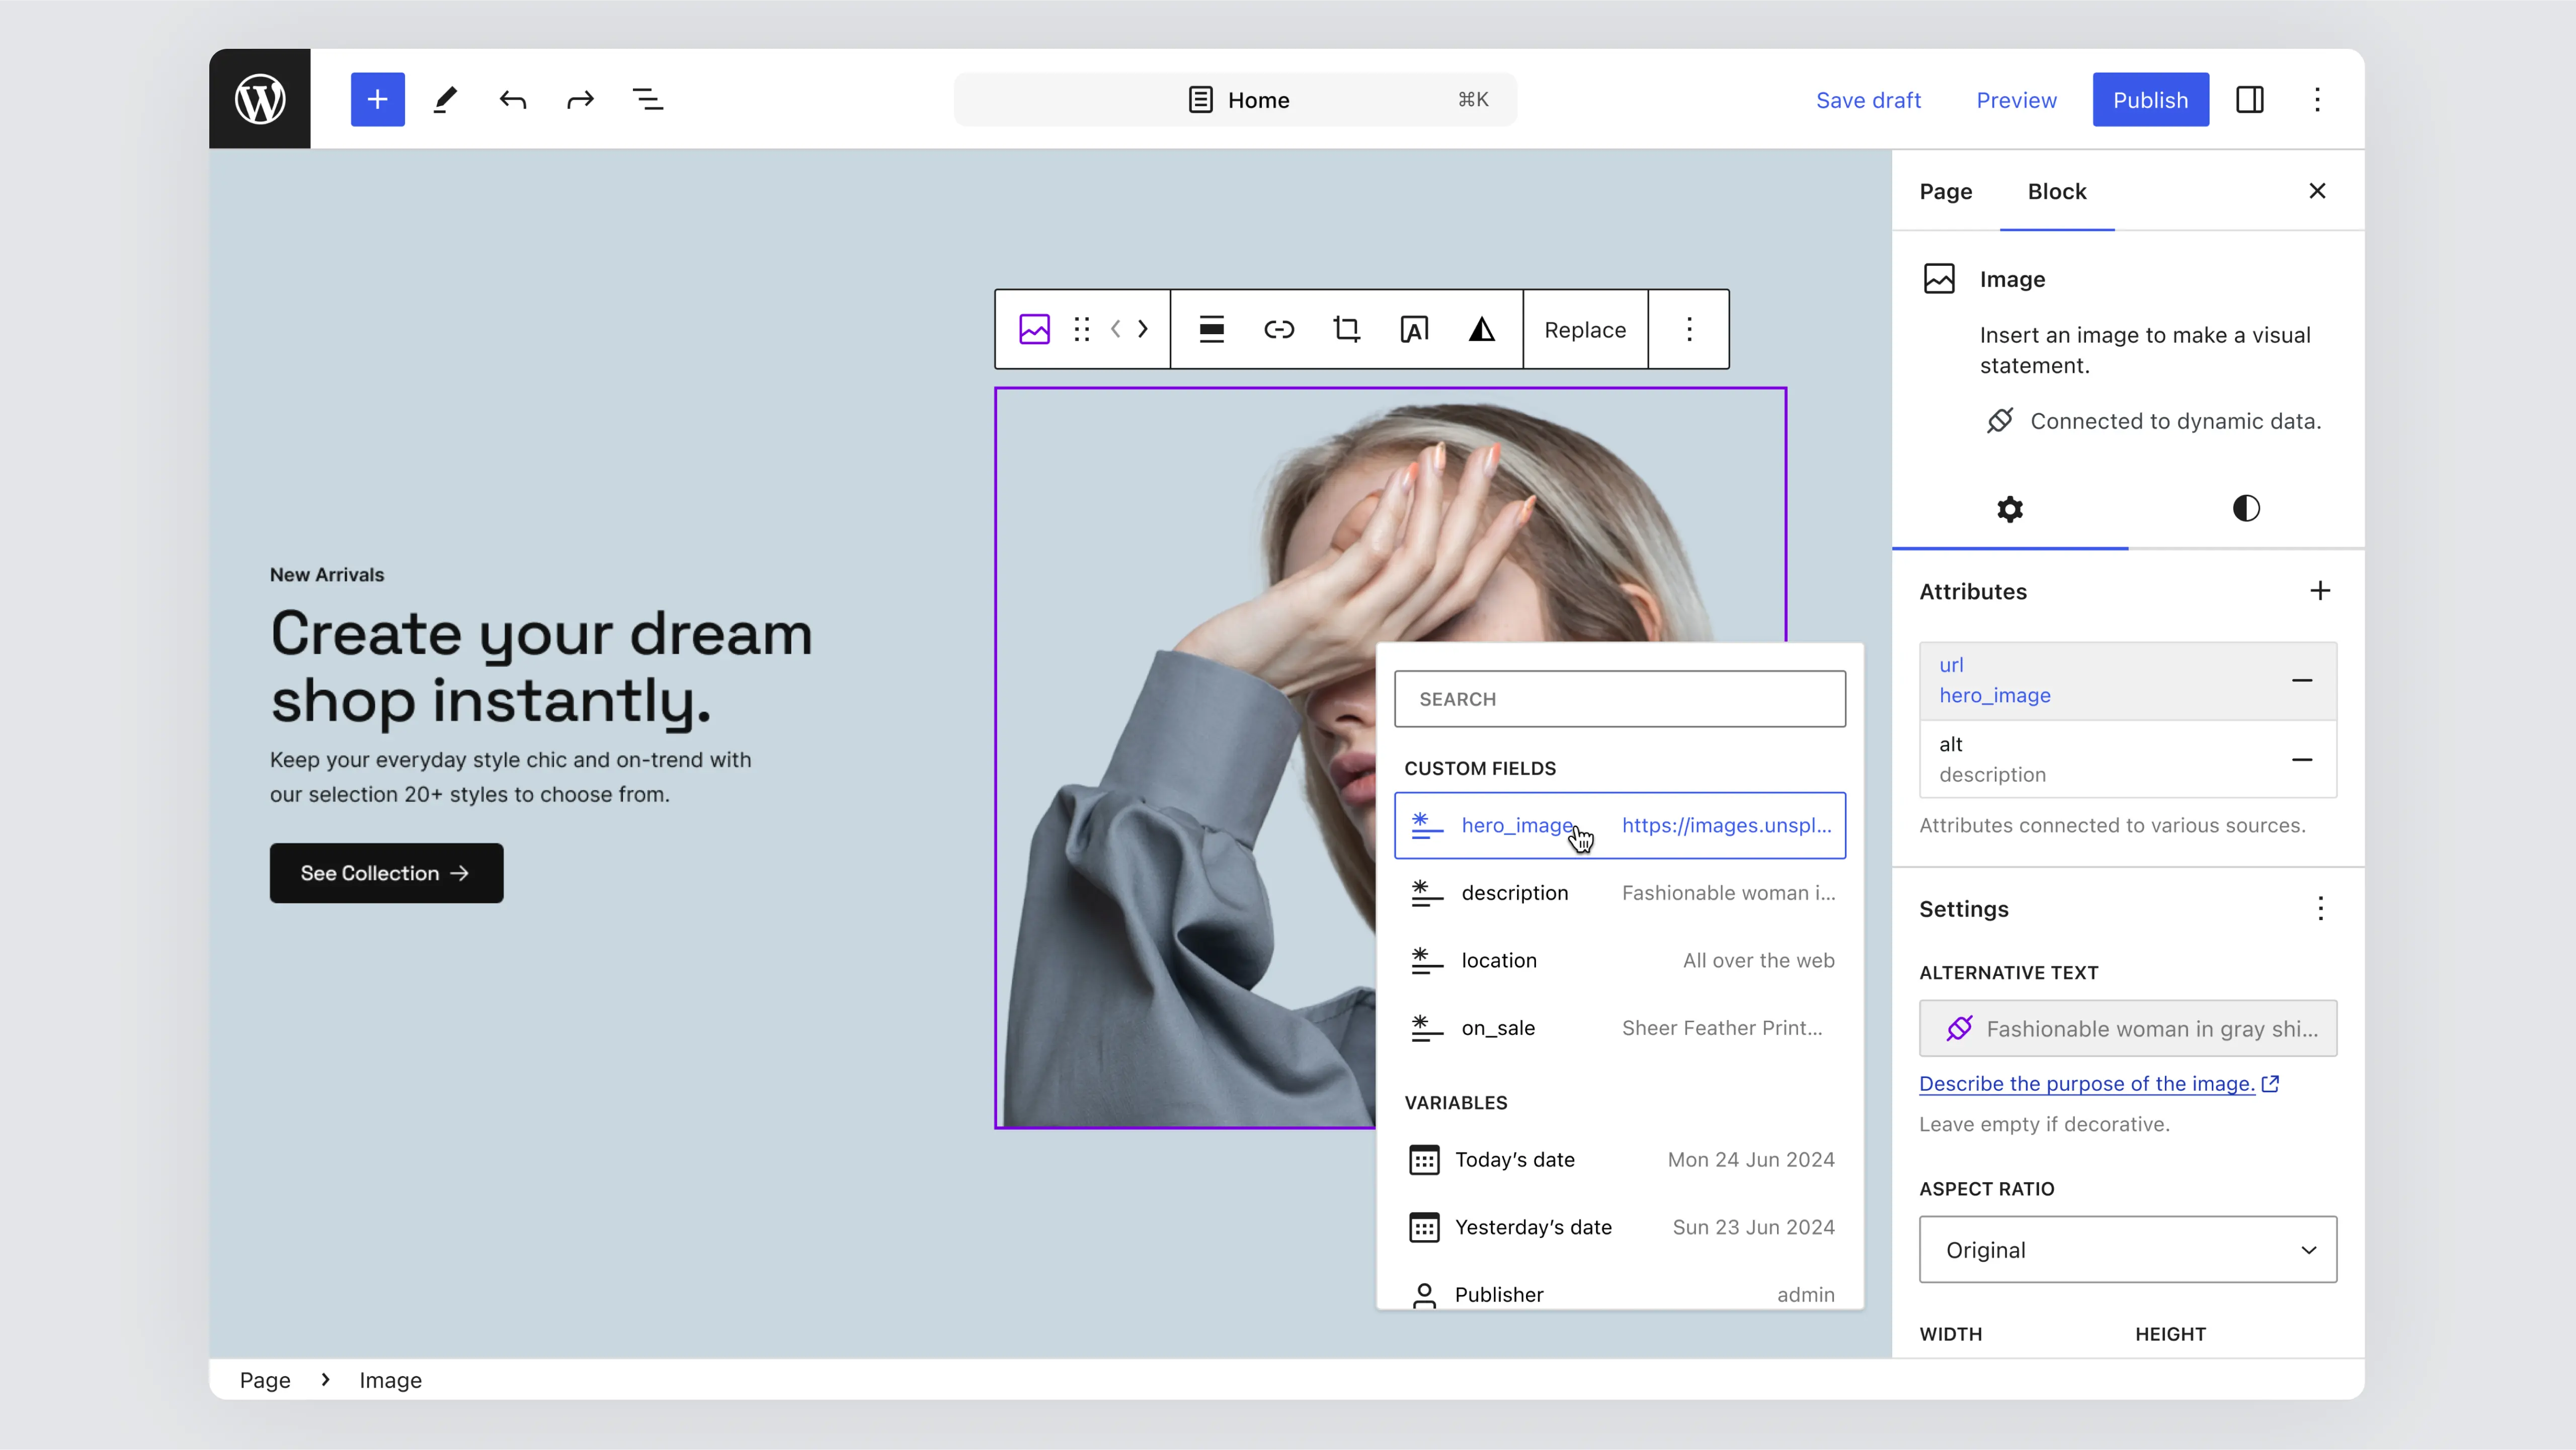Open block toolbar more options menu

(1689, 329)
